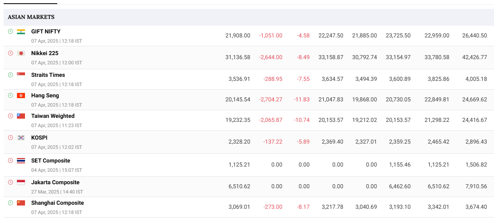Image resolution: width=494 pixels, height=218 pixels.
Task: Select KOSPI price 2,328.20
Action: coord(239,142)
